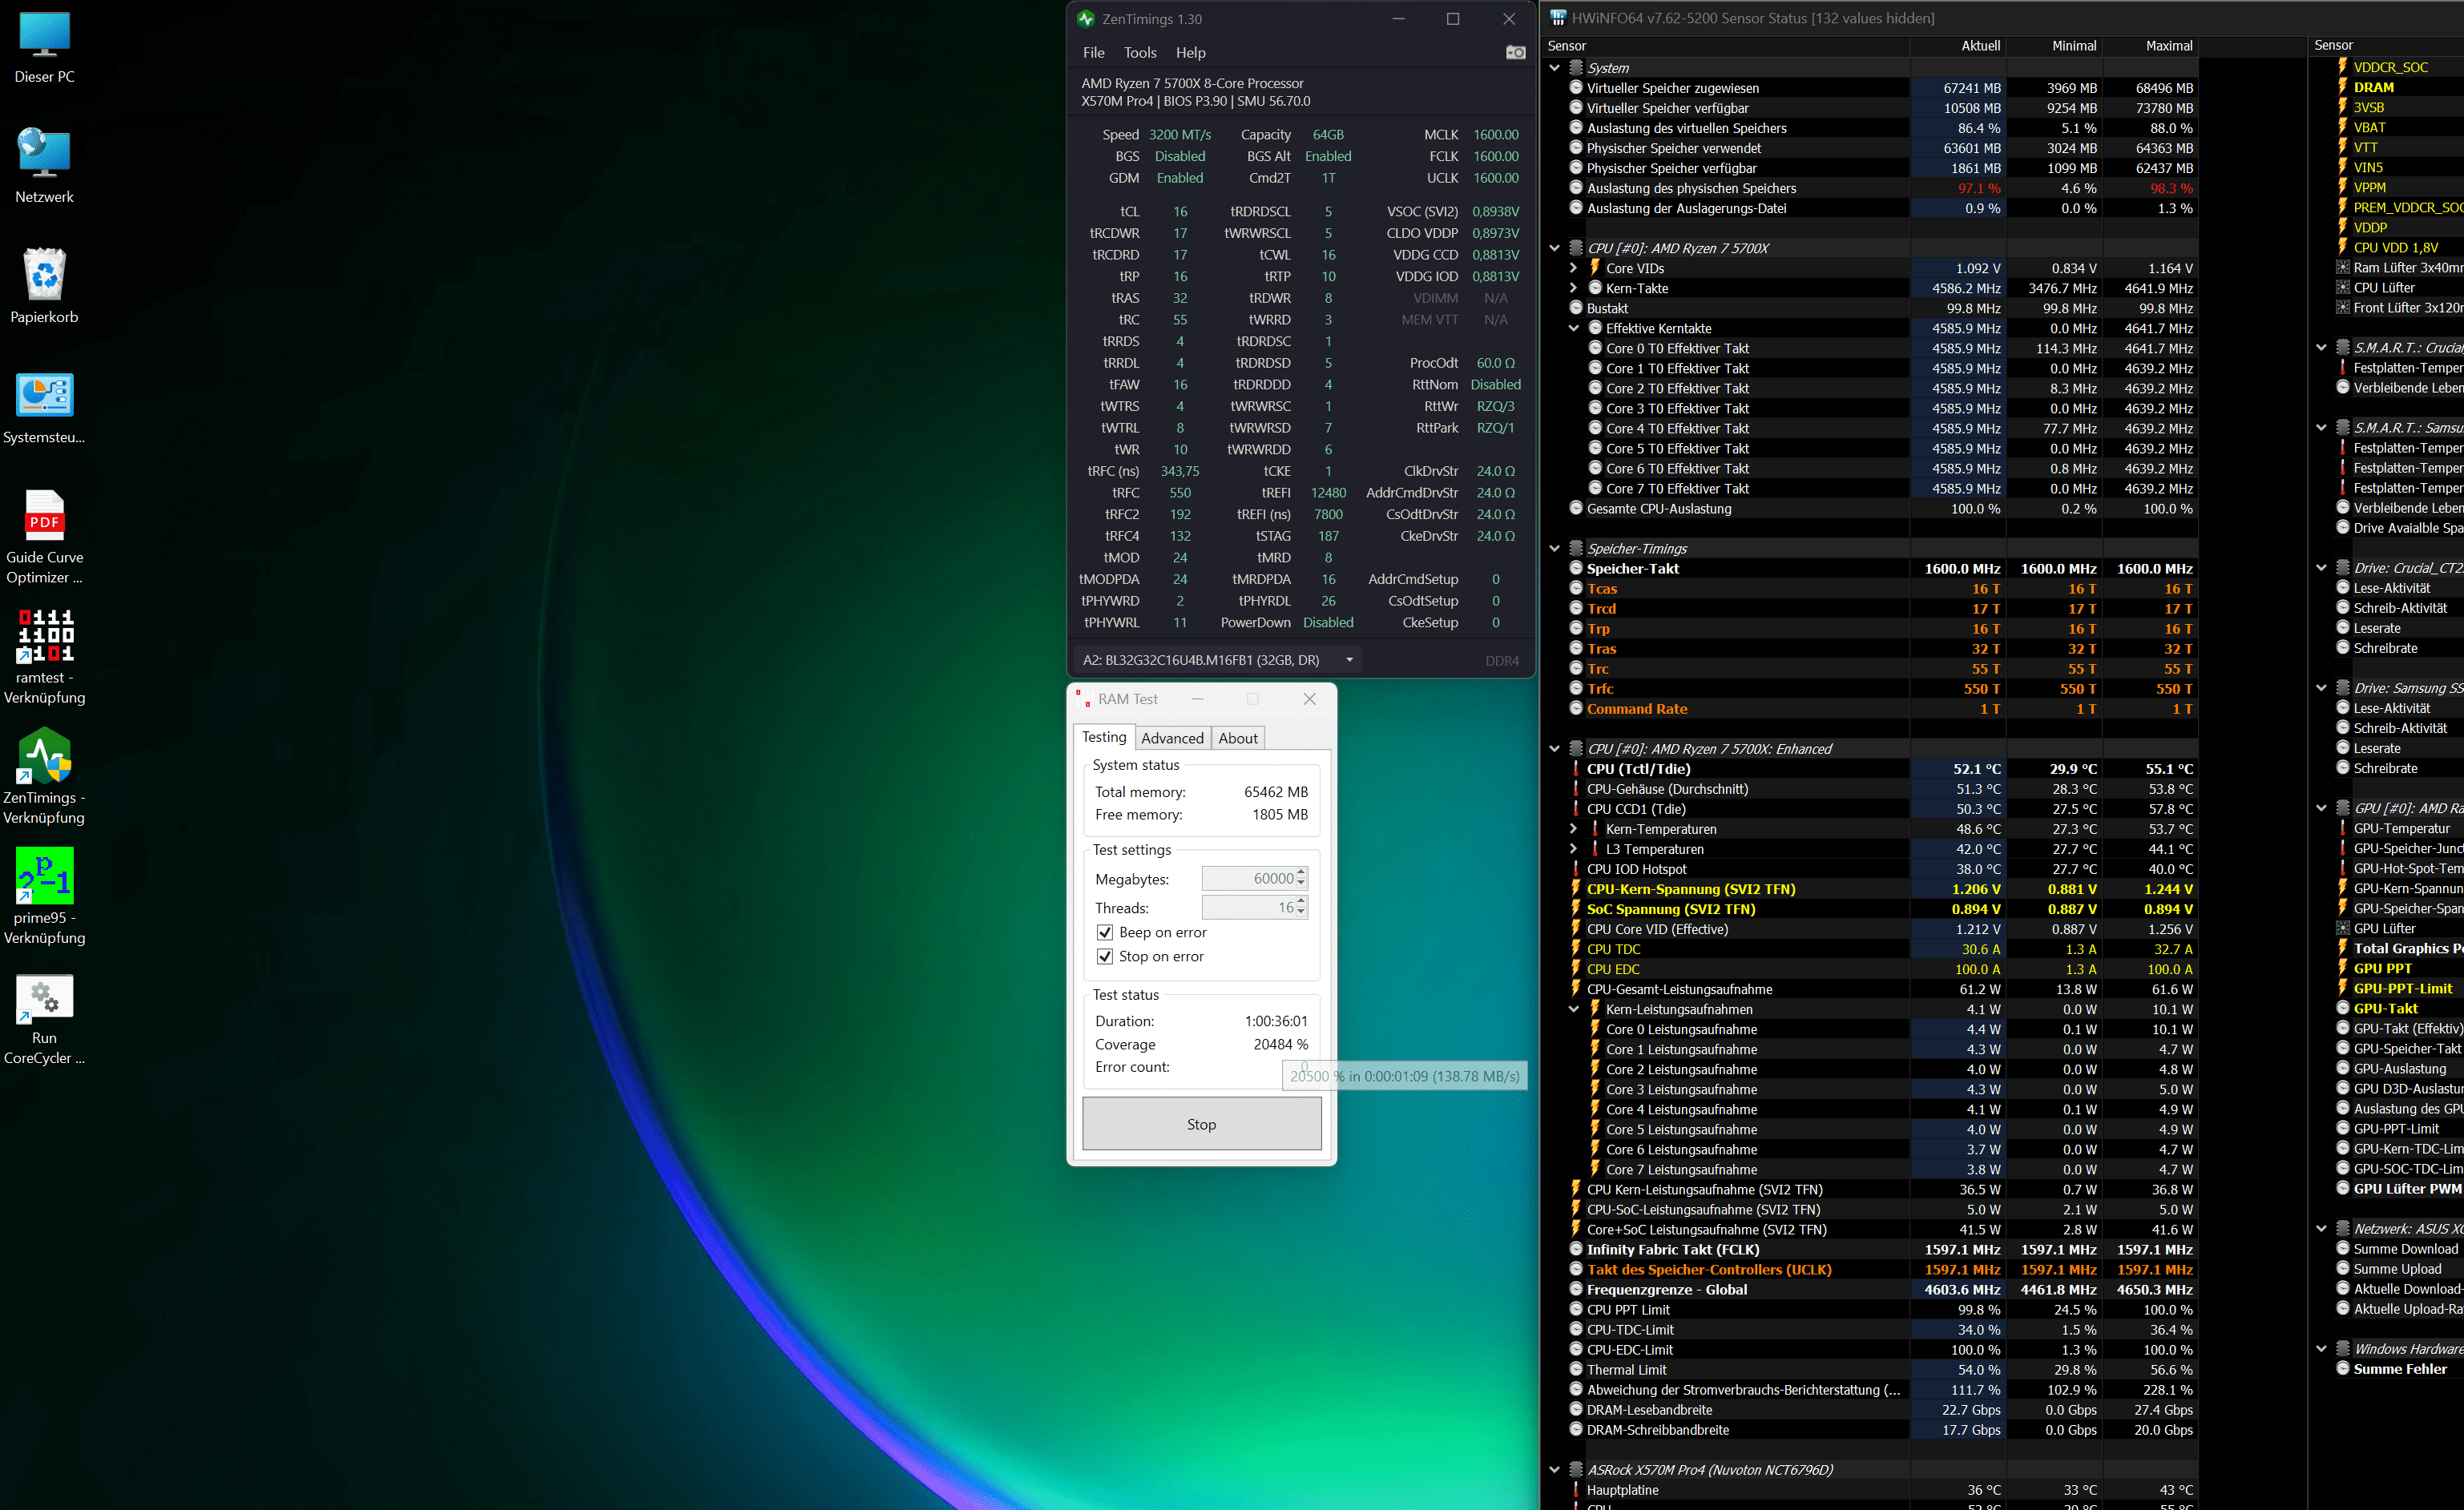The height and width of the screenshot is (1510, 2464).
Task: Open the ZenTimings Tools menu
Action: click(1140, 53)
